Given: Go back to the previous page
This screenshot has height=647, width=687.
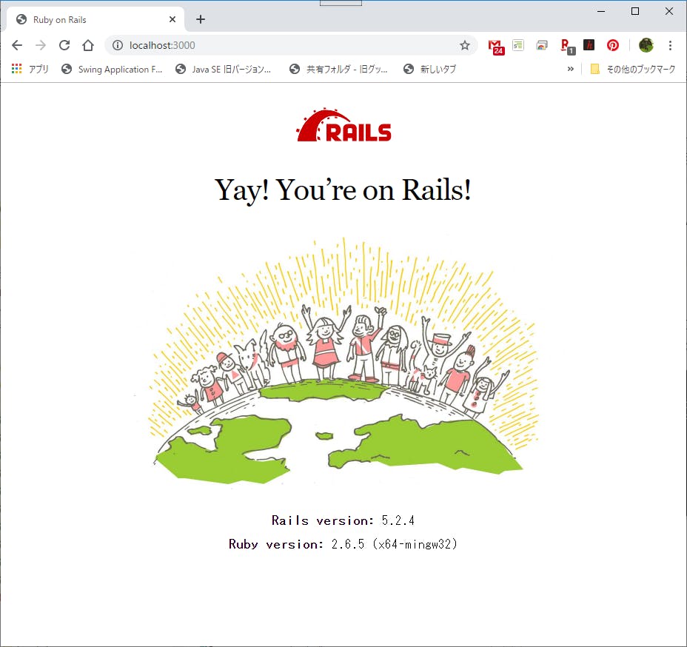Looking at the screenshot, I should [x=17, y=45].
